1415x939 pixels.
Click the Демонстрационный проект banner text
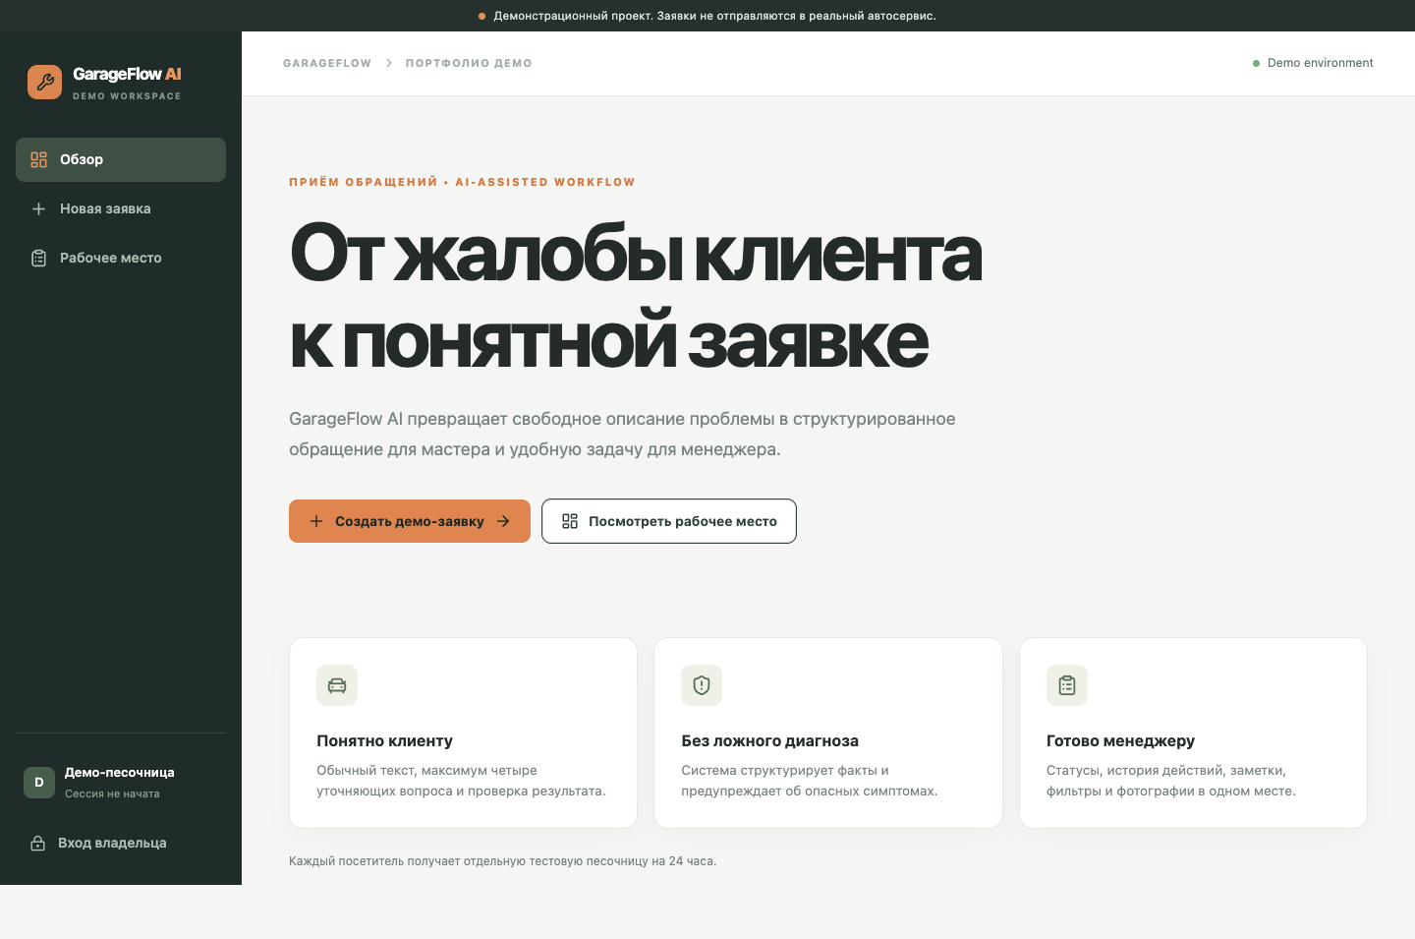coord(714,16)
